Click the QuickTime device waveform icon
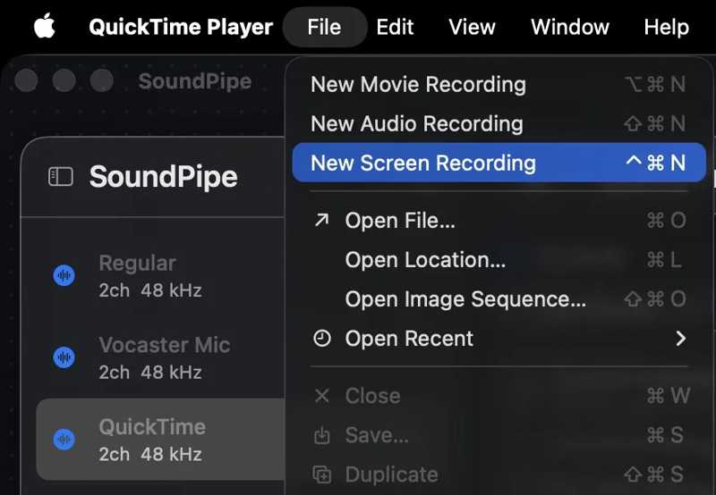Screen dimensions: 716x495 point(64,440)
